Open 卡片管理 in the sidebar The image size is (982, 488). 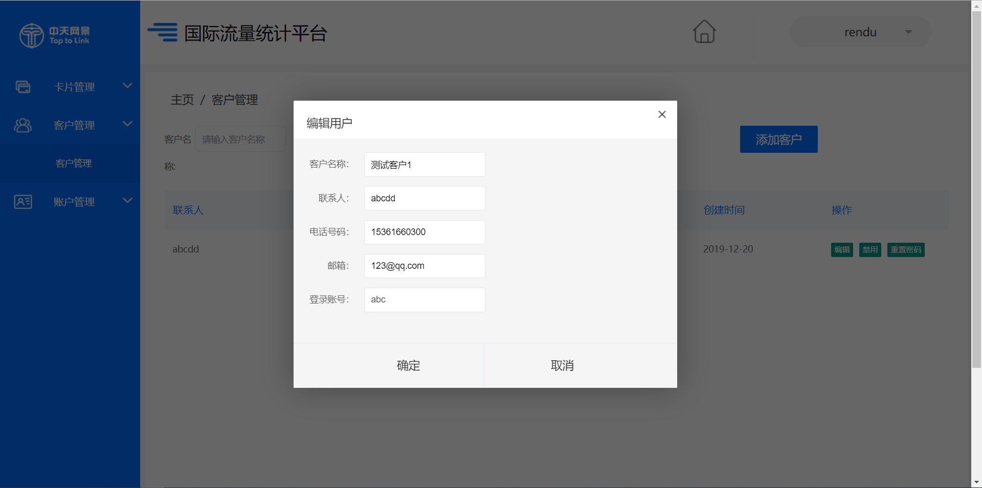tap(70, 87)
